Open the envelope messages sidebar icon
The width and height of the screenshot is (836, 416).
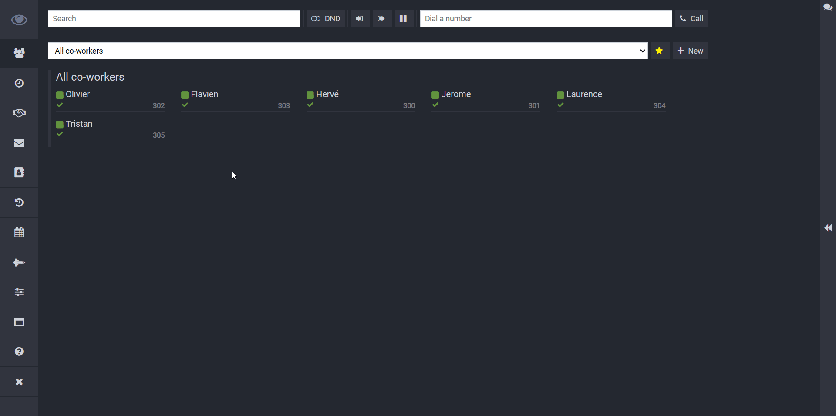click(x=19, y=143)
